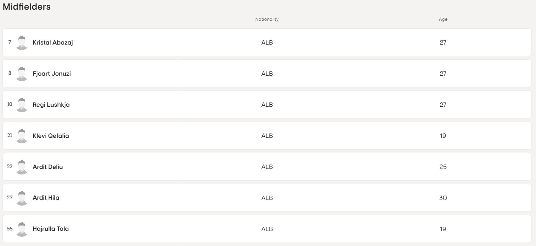The height and width of the screenshot is (246, 536).
Task: Open Hajrulla Tola's player profile
Action: coord(50,229)
